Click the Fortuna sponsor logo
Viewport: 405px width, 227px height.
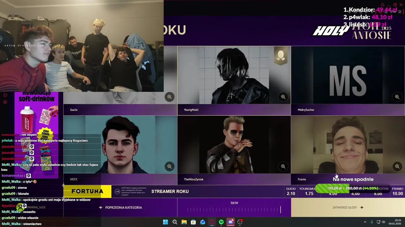(x=87, y=191)
